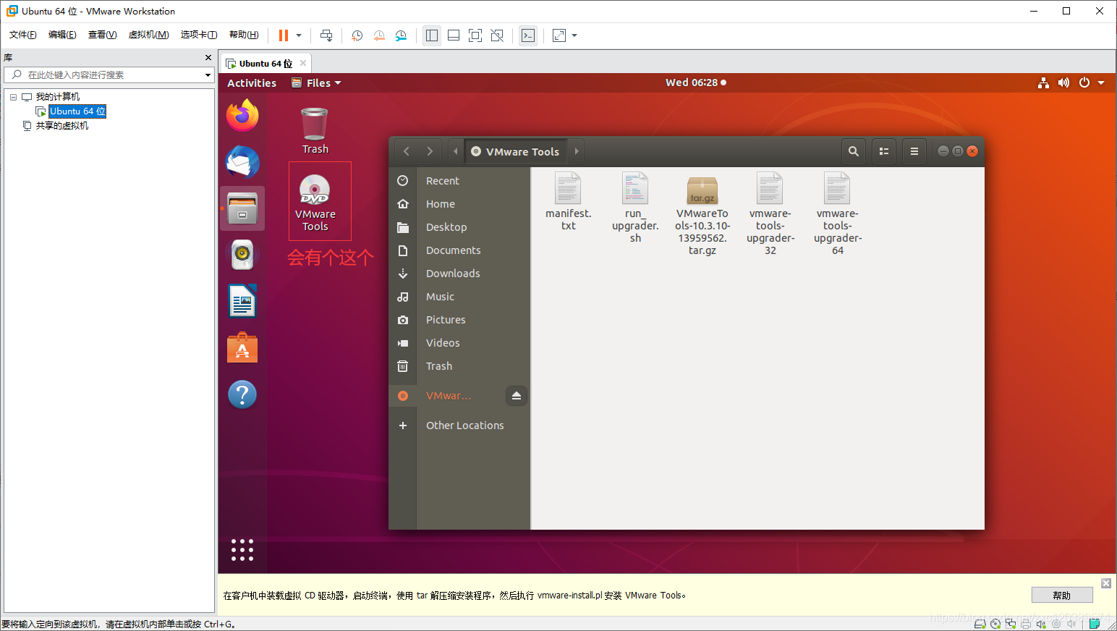Toggle the console view button

click(528, 35)
